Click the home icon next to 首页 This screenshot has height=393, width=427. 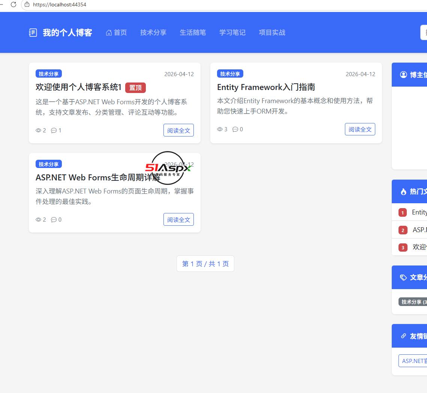(109, 33)
